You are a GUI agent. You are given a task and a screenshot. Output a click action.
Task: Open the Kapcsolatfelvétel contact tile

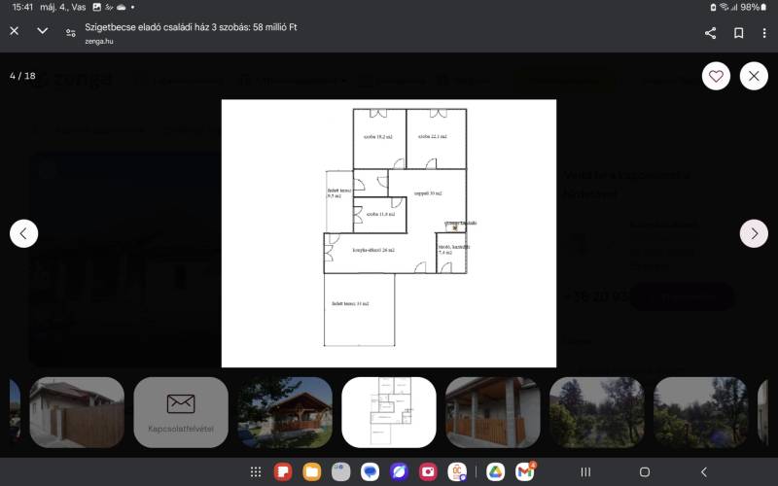pyautogui.click(x=181, y=412)
